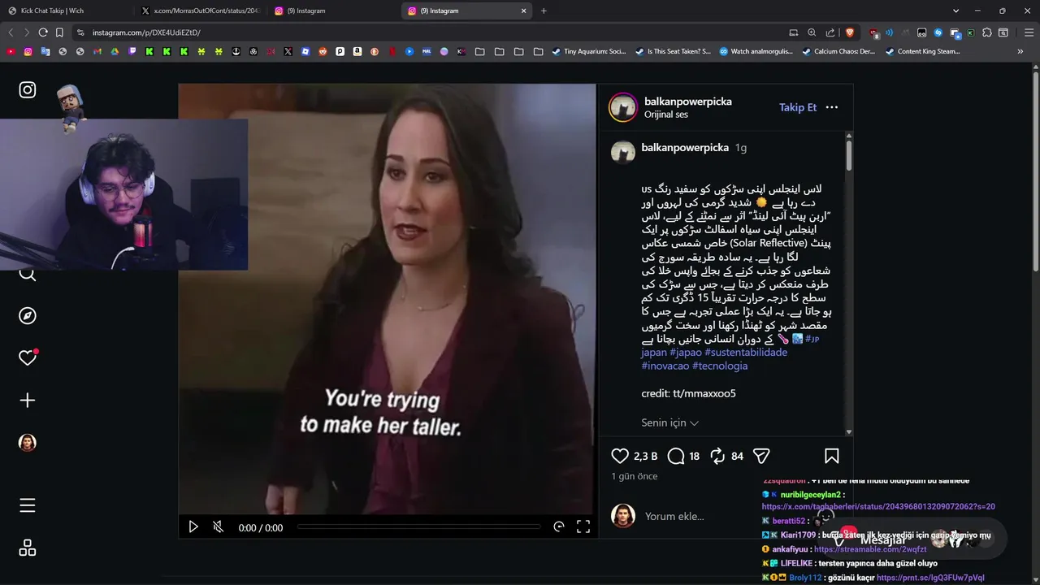Screen dimensions: 1040x585
Task: Save the post with the bookmark icon
Action: click(x=832, y=456)
